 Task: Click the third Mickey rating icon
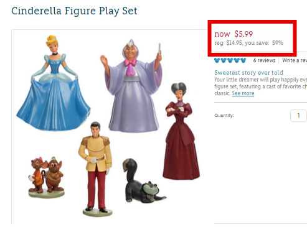pyautogui.click(x=230, y=60)
